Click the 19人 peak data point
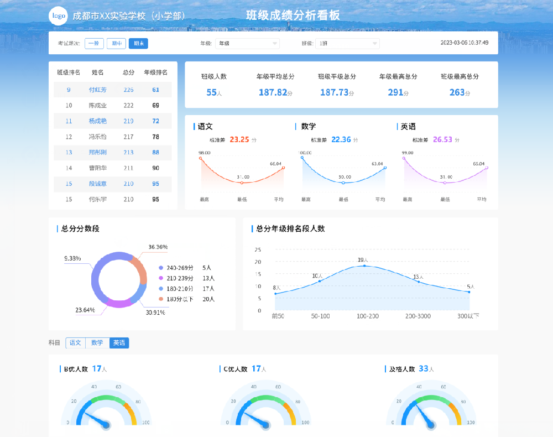 (x=364, y=266)
